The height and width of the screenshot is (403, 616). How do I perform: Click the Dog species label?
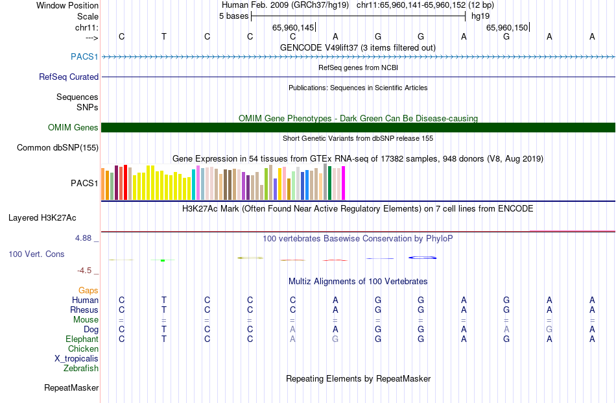click(x=91, y=330)
